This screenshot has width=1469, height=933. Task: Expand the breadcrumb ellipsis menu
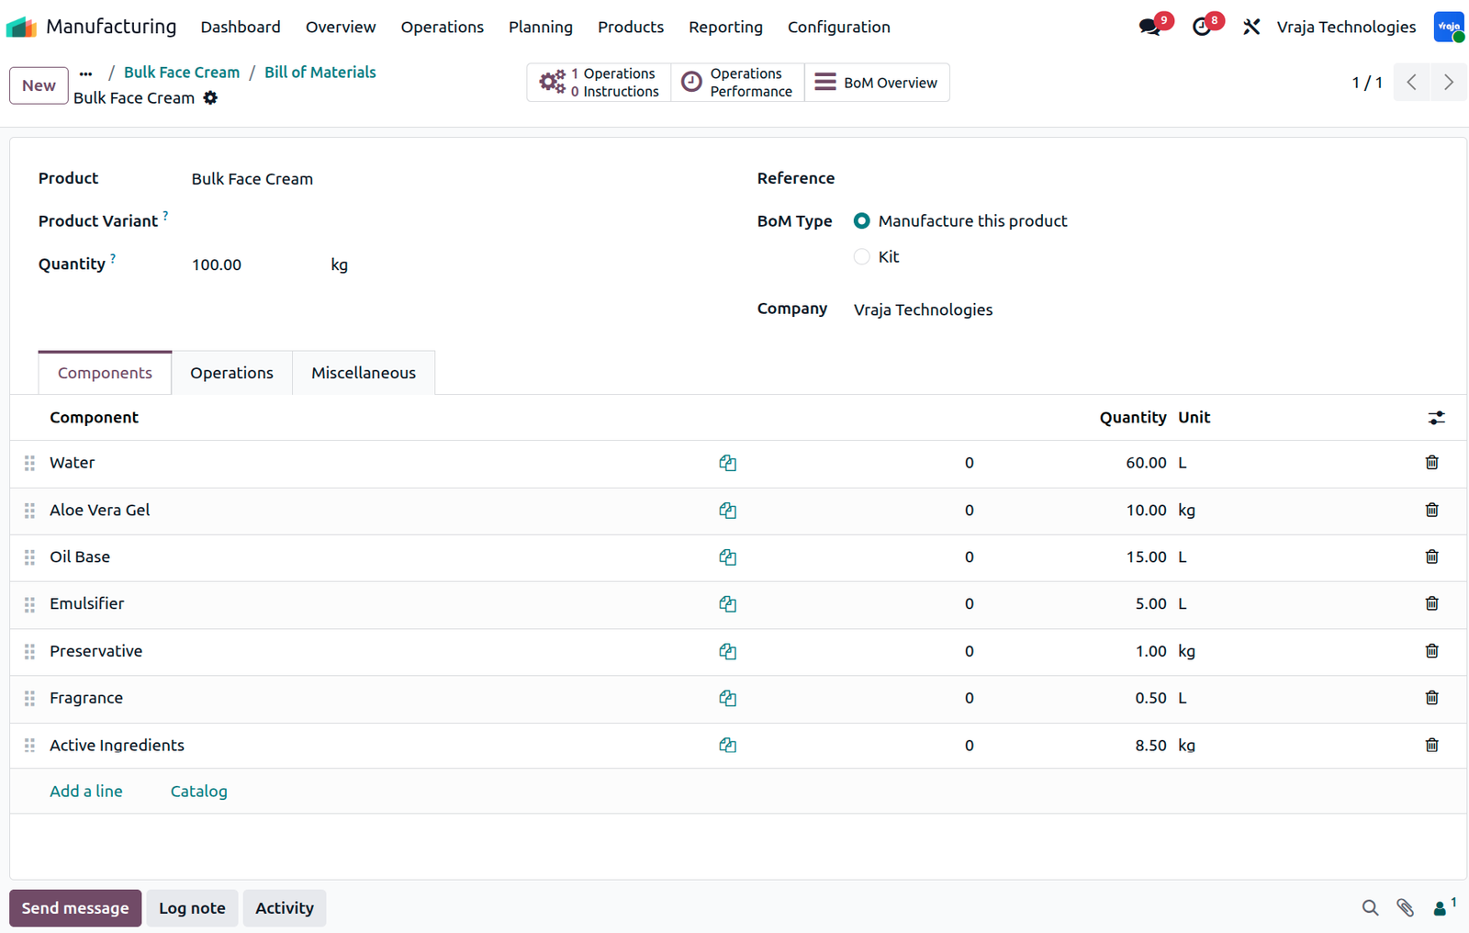pyautogui.click(x=85, y=73)
